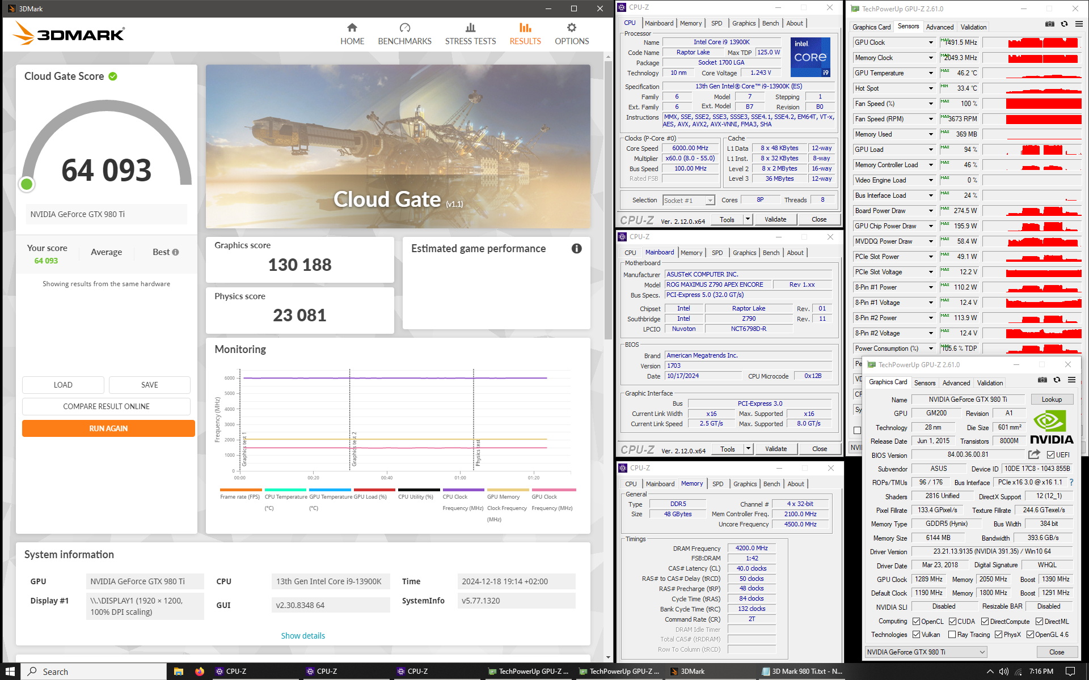Open Stress Tests from the bar-chart icon
The image size is (1089, 680).
[470, 28]
